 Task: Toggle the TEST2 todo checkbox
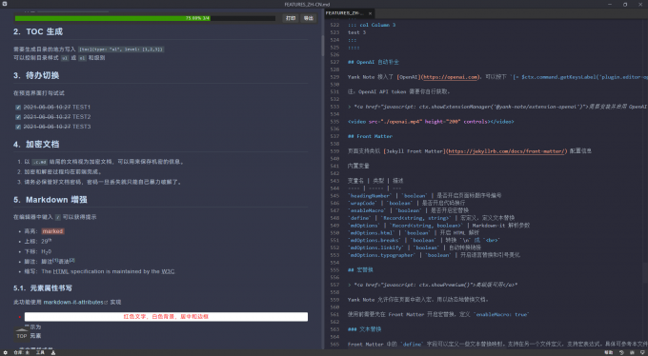18,117
